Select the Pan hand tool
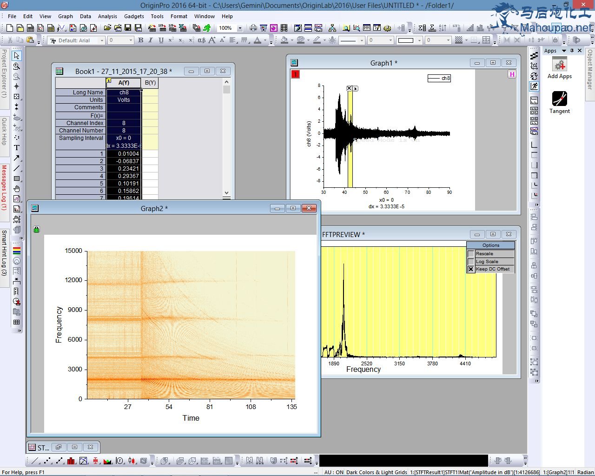Image resolution: width=595 pixels, height=476 pixels. click(17, 189)
